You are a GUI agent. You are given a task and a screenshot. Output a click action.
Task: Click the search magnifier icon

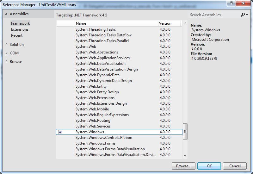pyautogui.click(x=243, y=15)
